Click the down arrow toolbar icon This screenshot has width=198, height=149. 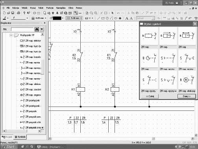(57, 13)
